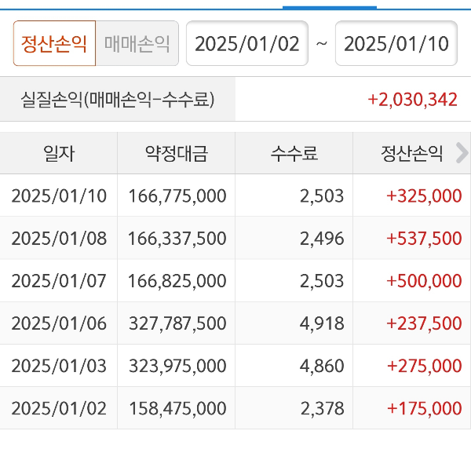The image size is (471, 471).
Task: Sort by the 약정대금 column header
Action: click(x=177, y=153)
